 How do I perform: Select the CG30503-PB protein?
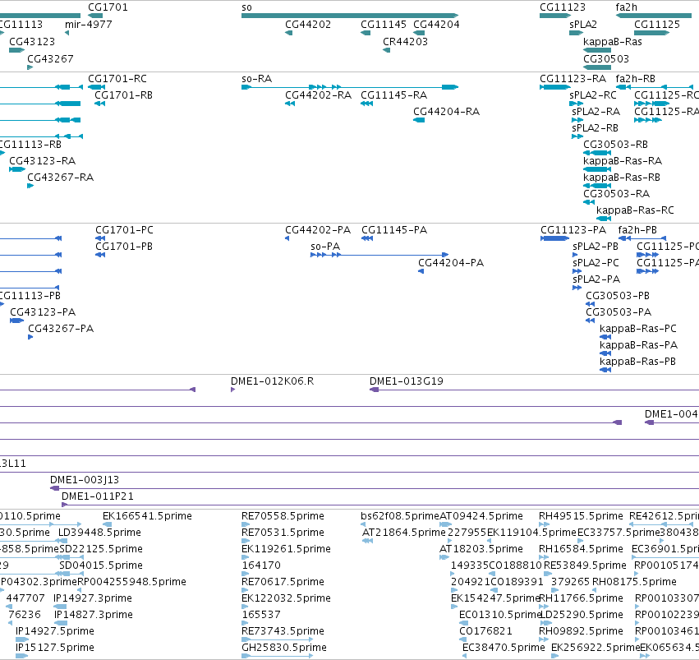(591, 303)
